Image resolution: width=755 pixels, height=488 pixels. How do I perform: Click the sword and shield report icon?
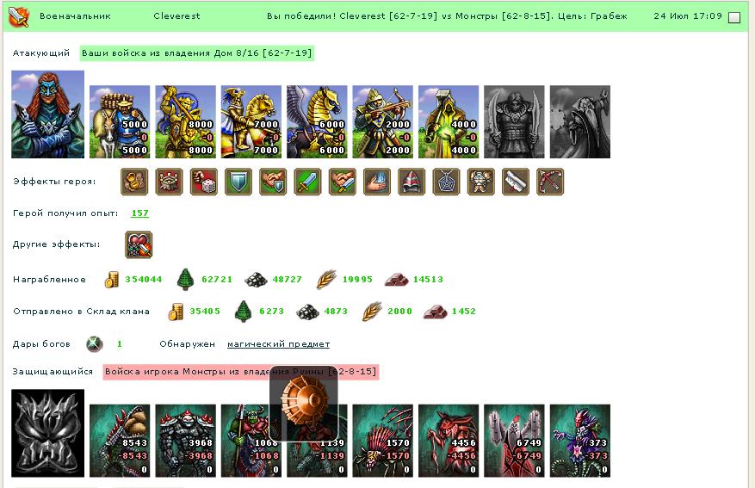tap(19, 16)
